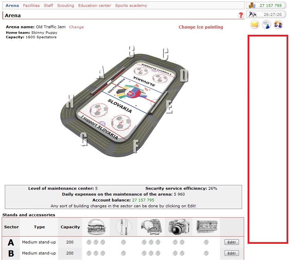Select sector F label on arena model

(136, 146)
